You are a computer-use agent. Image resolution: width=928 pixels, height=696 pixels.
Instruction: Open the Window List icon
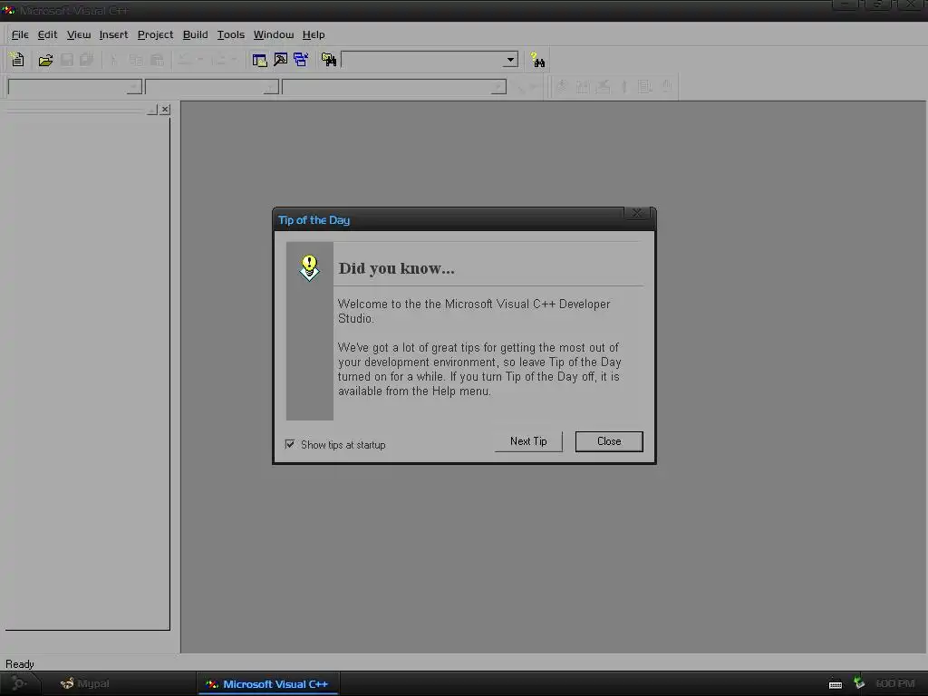click(x=301, y=60)
